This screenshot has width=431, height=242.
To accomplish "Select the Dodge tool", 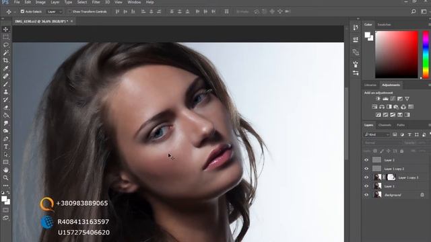I will tap(5, 131).
